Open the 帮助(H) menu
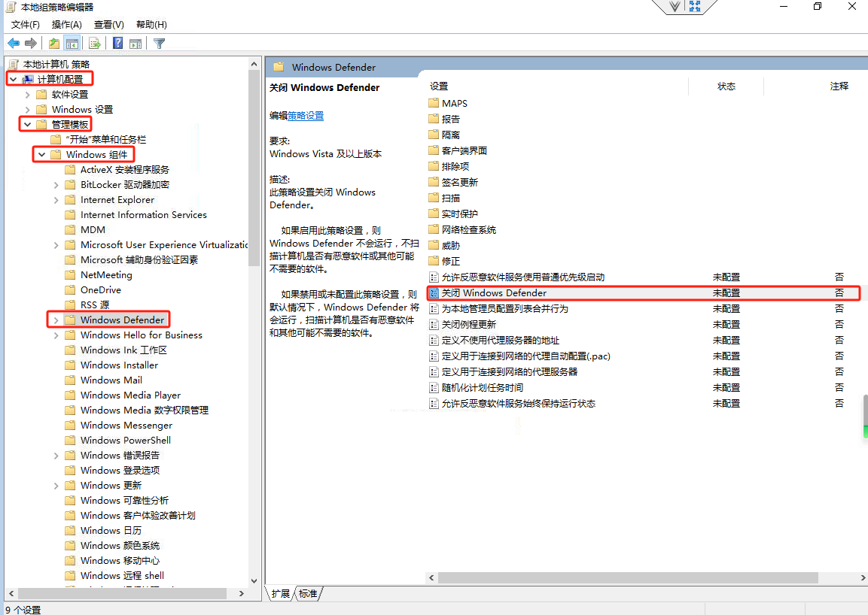Viewport: 868px width, 615px height. point(151,24)
